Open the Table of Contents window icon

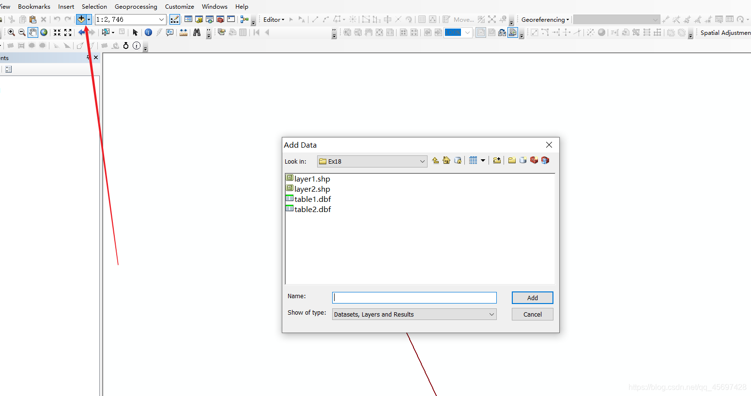point(188,19)
